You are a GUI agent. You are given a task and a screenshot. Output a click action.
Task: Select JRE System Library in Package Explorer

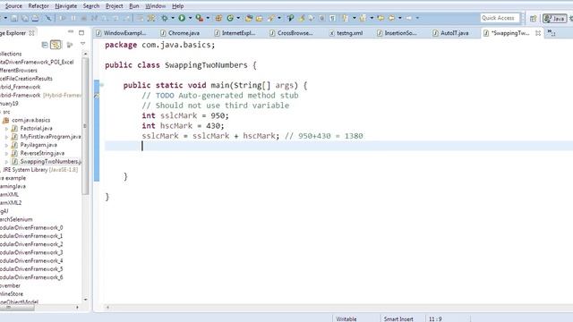40,170
